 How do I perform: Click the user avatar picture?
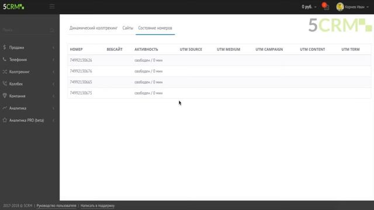point(340,6)
